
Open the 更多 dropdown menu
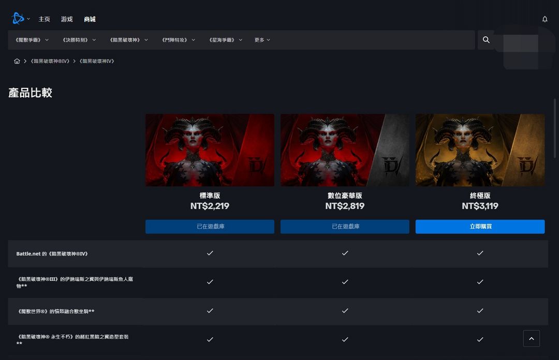tap(262, 40)
